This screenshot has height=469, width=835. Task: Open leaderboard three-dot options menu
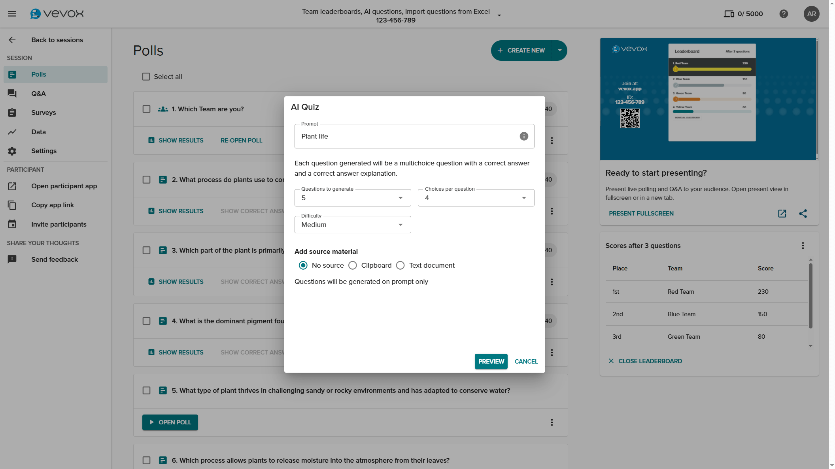coord(803,246)
